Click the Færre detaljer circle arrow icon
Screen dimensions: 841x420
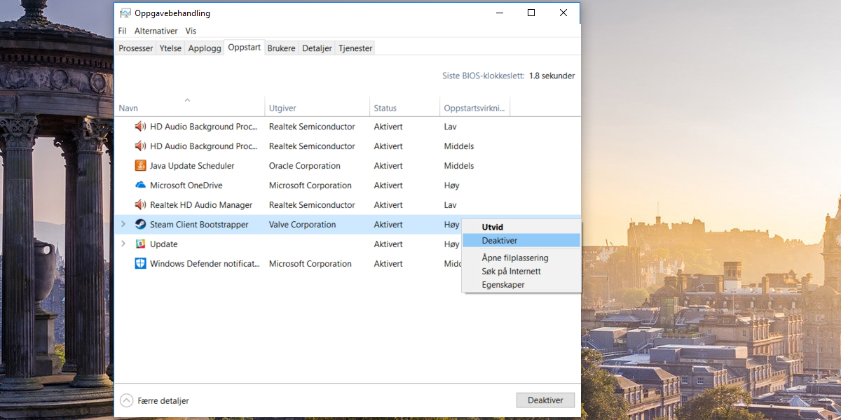click(126, 400)
